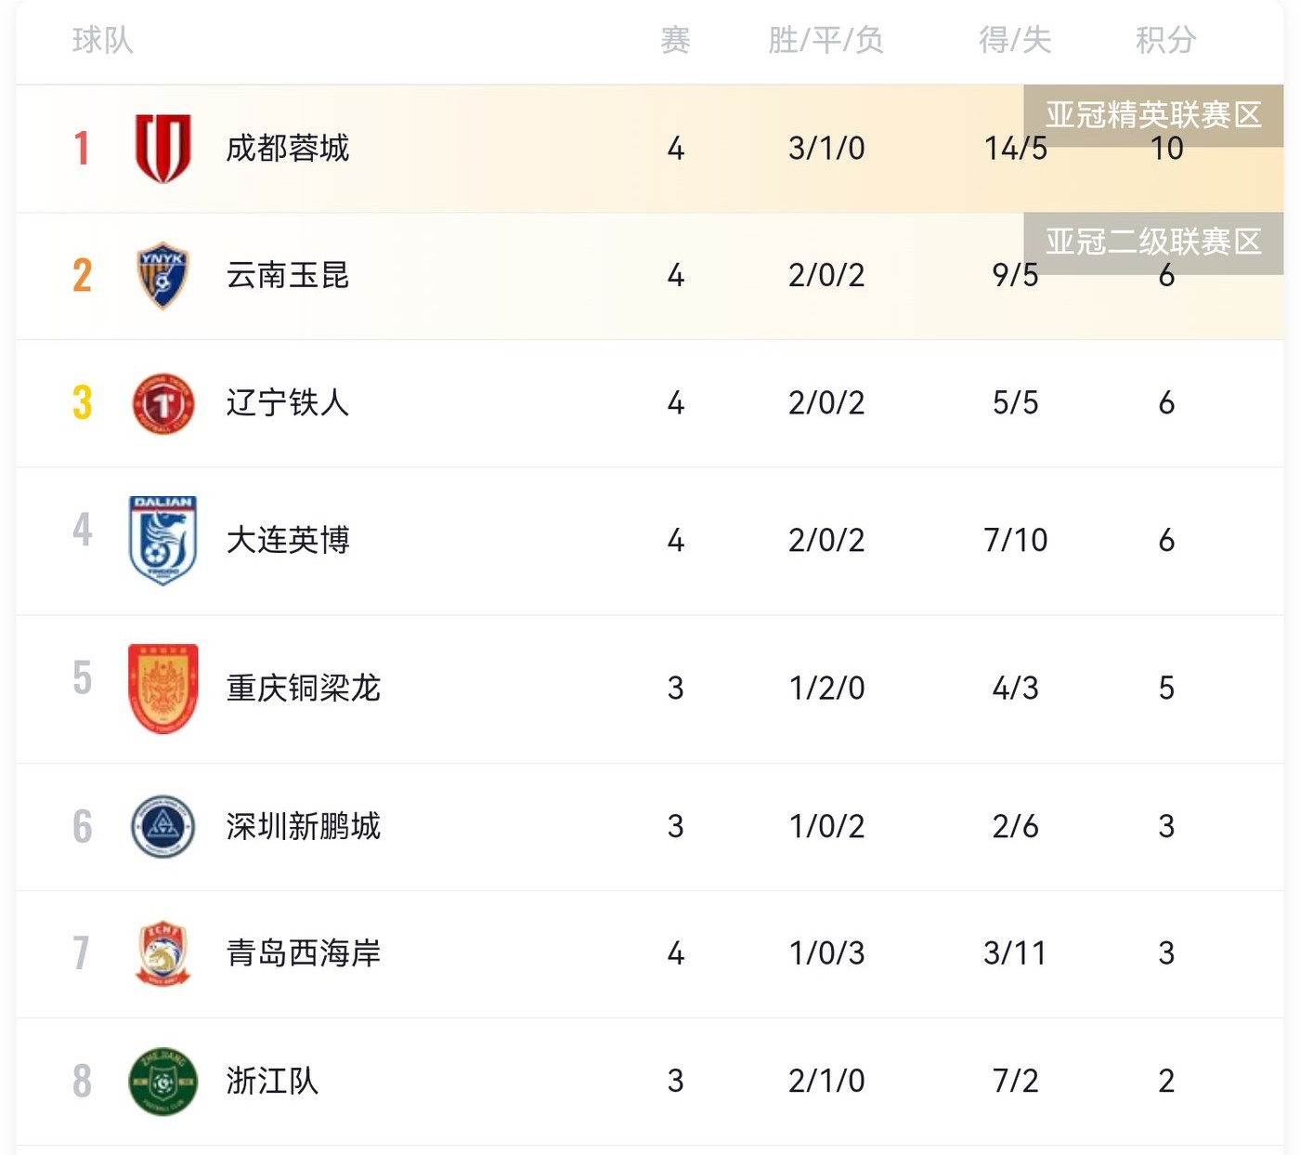Image resolution: width=1300 pixels, height=1155 pixels.
Task: Select the 辽宁铁人 team name
Action: coord(288,403)
